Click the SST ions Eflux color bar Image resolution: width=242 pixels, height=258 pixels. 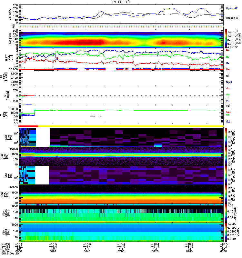[x=226, y=137]
